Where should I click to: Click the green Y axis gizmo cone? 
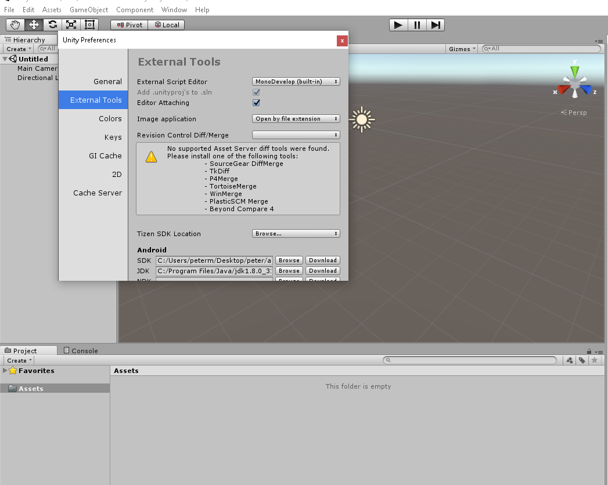pyautogui.click(x=575, y=71)
